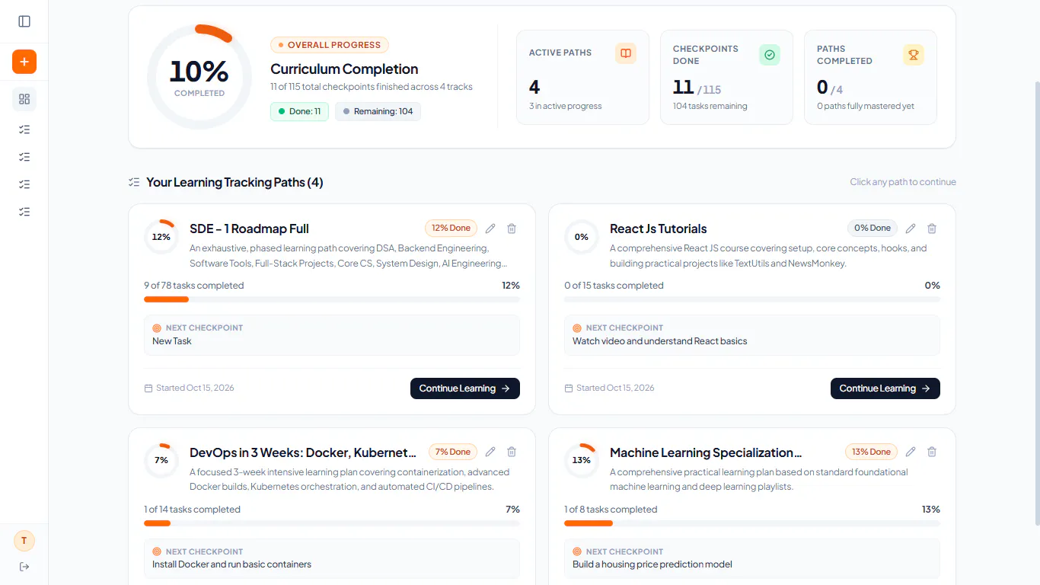Continue Learning on React Js Tutorials
Image resolution: width=1040 pixels, height=585 pixels.
coord(885,388)
